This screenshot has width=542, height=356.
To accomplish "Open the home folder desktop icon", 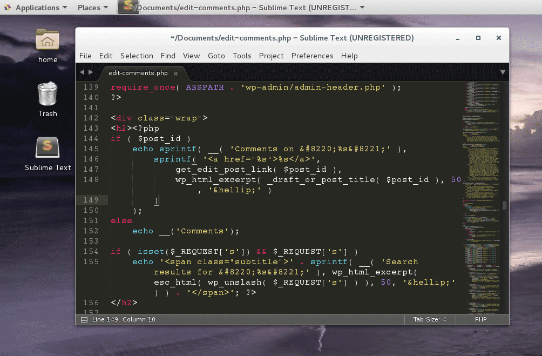I will pos(48,46).
